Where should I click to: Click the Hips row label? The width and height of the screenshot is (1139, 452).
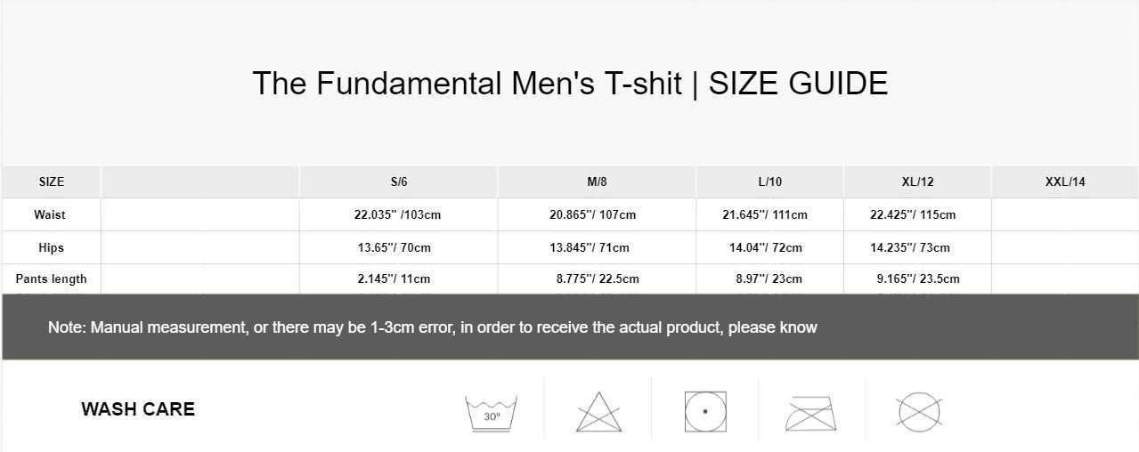coord(51,247)
